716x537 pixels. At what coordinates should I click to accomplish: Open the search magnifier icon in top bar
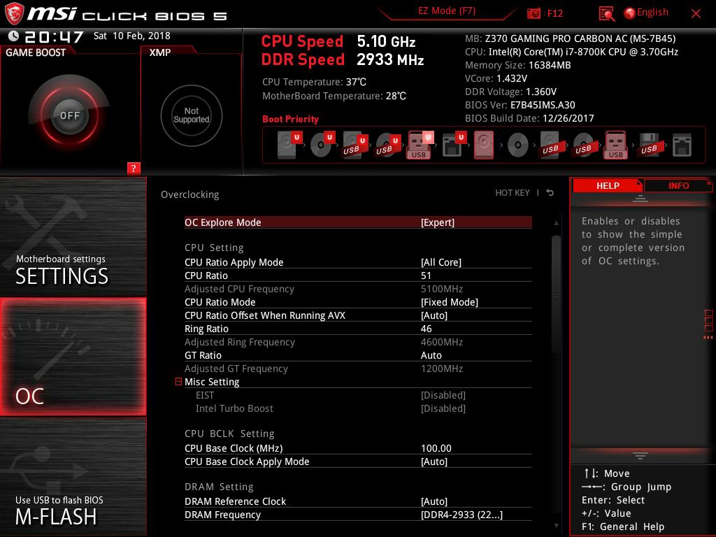[x=606, y=13]
